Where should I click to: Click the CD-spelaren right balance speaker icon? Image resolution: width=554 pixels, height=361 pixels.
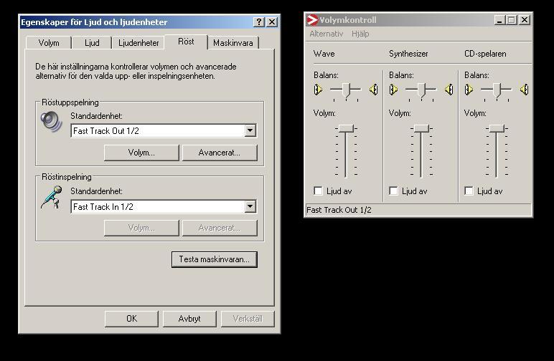tap(525, 90)
